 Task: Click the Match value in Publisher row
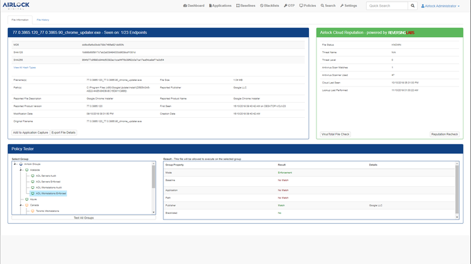coord(281,206)
